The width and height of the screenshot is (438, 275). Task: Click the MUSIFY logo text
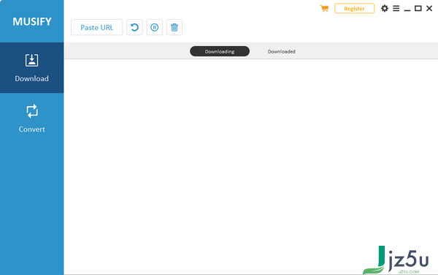32,21
